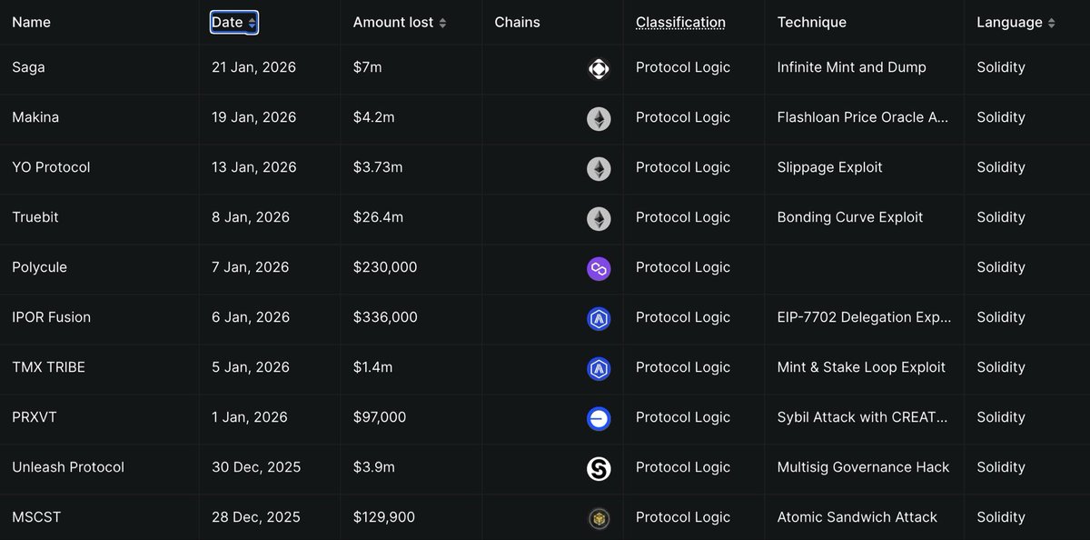This screenshot has height=540, width=1090.
Task: Click the $230,000 amount lost cell
Action: (385, 267)
